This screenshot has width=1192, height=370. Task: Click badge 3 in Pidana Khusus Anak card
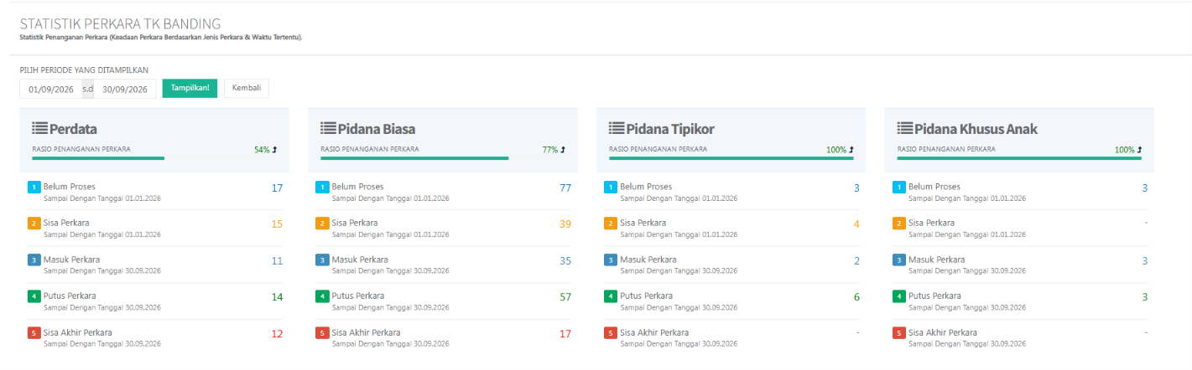coord(899,260)
